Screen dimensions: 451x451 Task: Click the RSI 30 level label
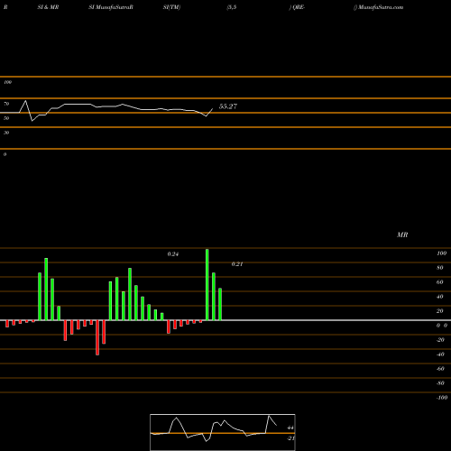click(6, 133)
